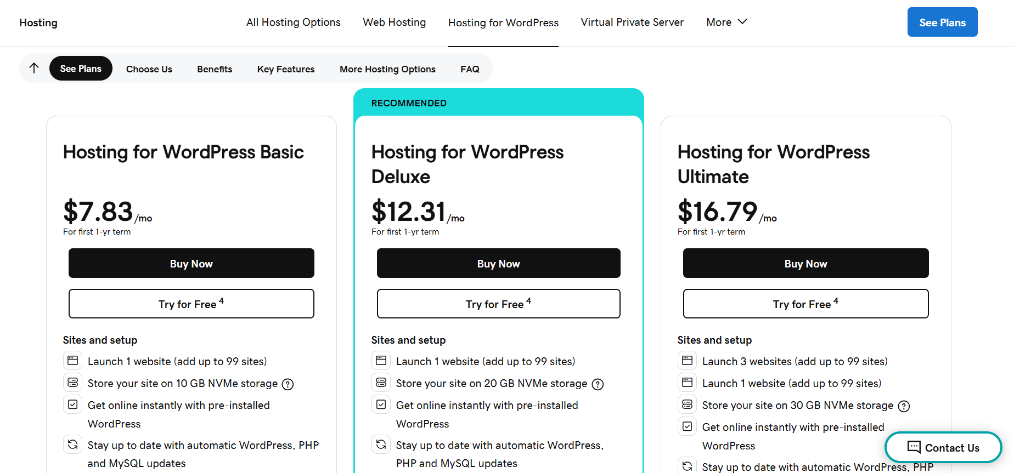Open storage help icon in Ultimate plan
The image size is (1014, 473).
click(x=904, y=406)
